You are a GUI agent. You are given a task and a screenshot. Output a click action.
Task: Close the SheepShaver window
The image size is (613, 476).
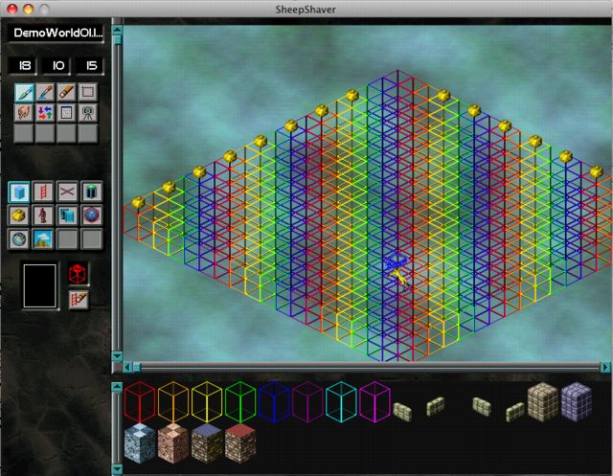tap(12, 9)
